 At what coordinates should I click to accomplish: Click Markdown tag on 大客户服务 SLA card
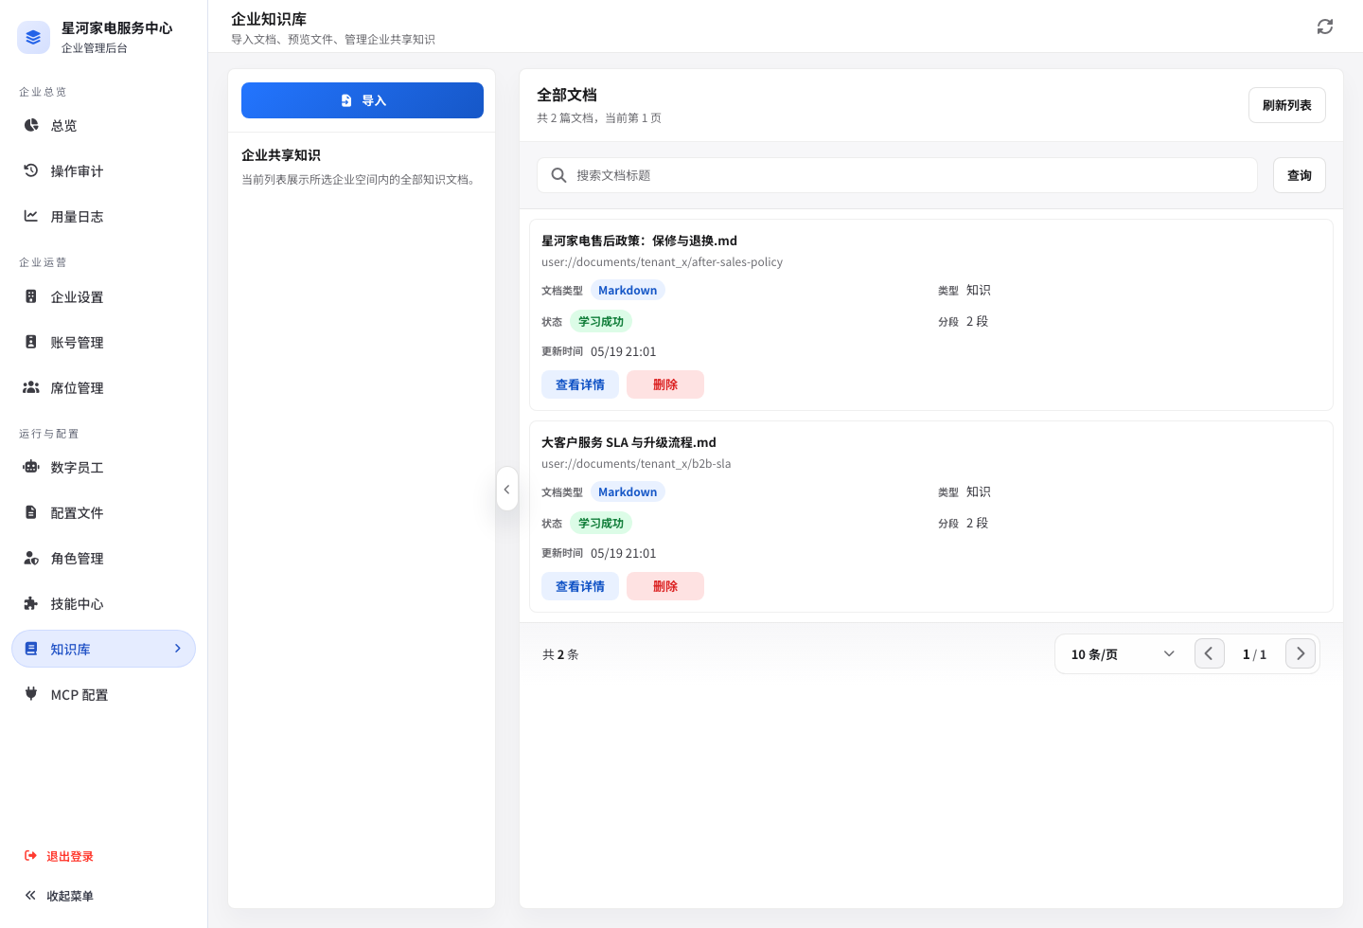coord(628,492)
